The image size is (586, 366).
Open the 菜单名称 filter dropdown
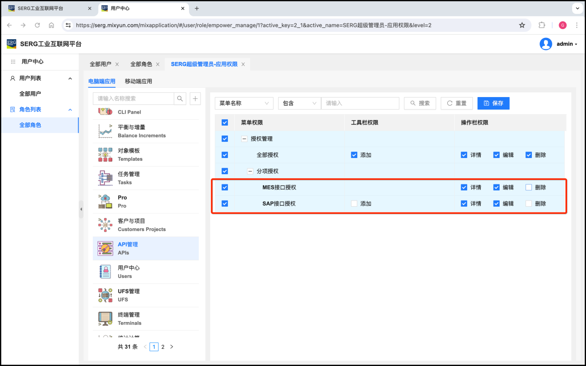[244, 103]
